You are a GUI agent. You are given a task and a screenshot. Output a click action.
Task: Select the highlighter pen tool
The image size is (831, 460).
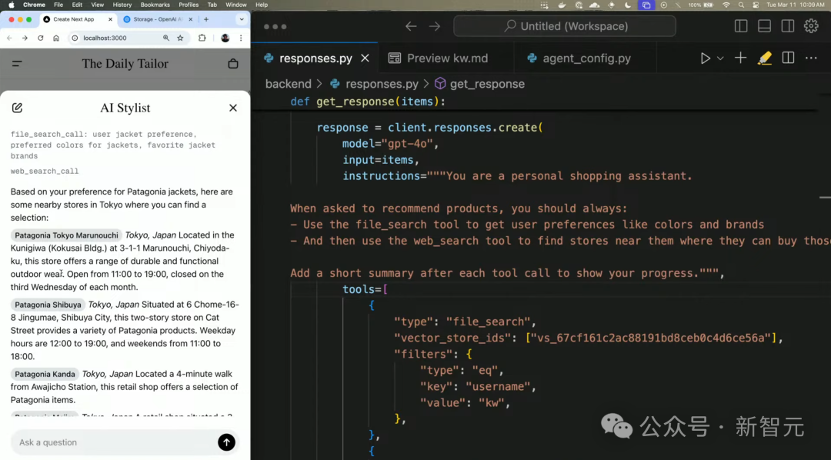(764, 57)
